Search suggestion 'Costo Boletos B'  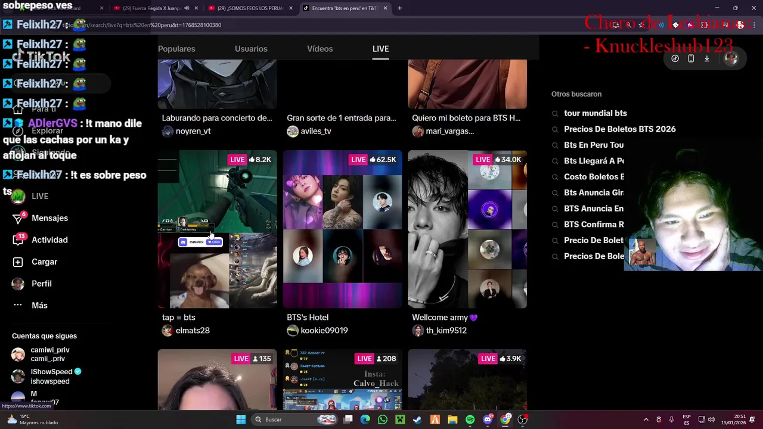[594, 177]
